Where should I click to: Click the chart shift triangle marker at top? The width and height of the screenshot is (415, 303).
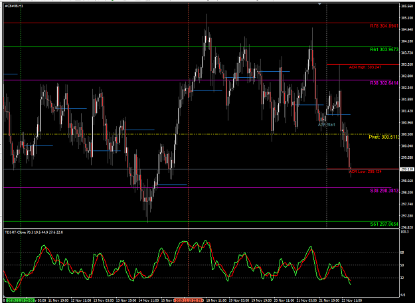[x=319, y=4]
